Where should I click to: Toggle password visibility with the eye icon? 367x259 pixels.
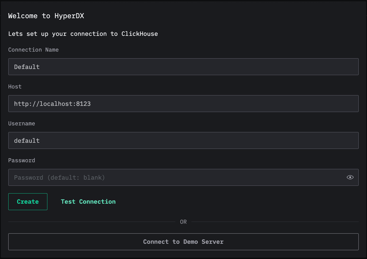[350, 177]
